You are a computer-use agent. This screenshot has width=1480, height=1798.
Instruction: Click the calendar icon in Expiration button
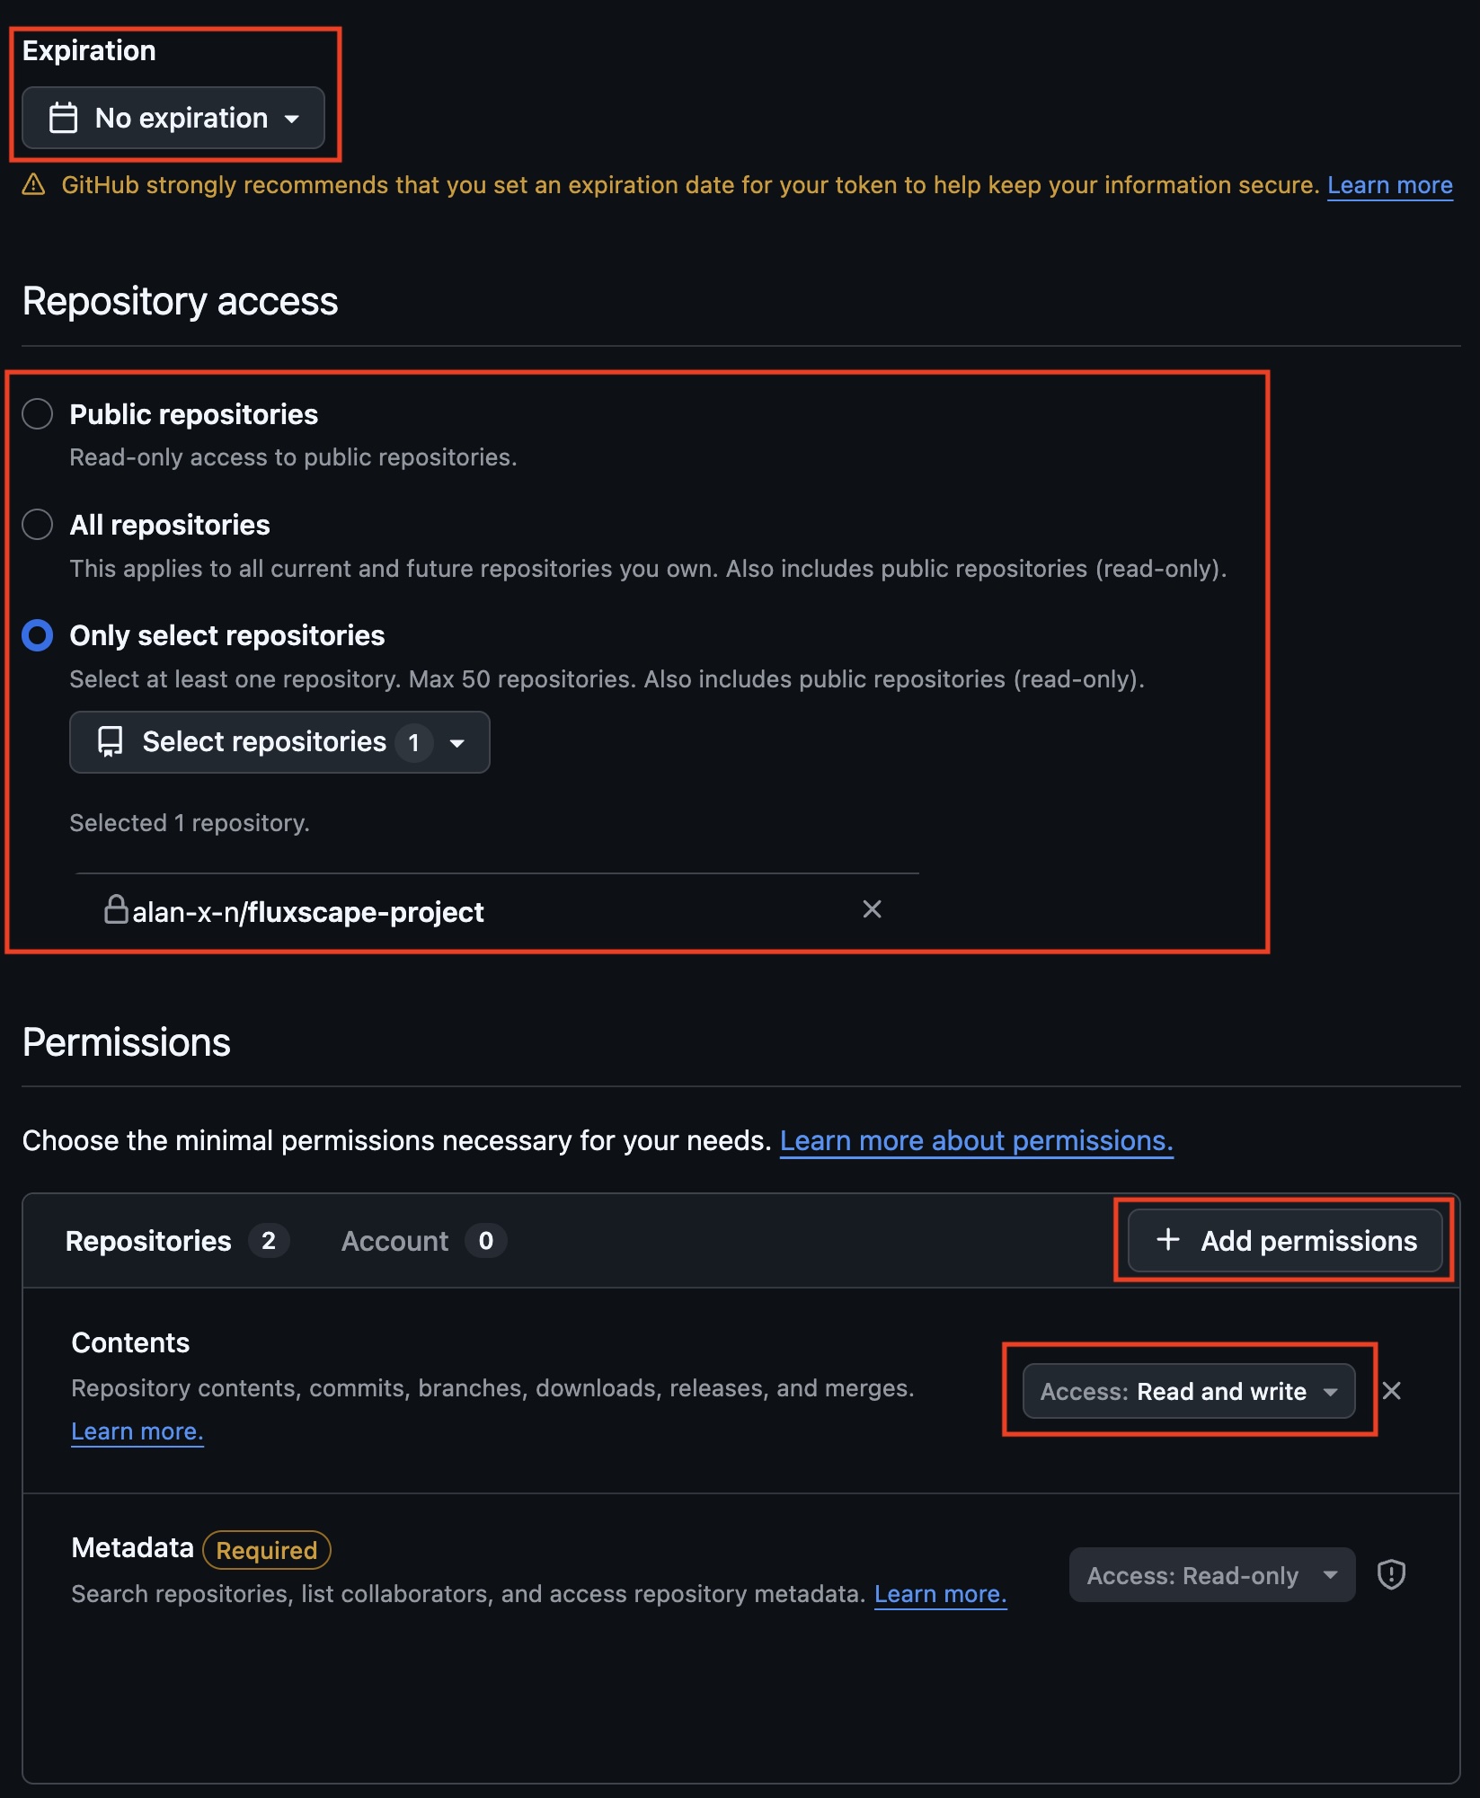(x=63, y=118)
